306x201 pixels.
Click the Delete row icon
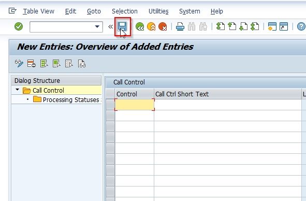(32, 64)
